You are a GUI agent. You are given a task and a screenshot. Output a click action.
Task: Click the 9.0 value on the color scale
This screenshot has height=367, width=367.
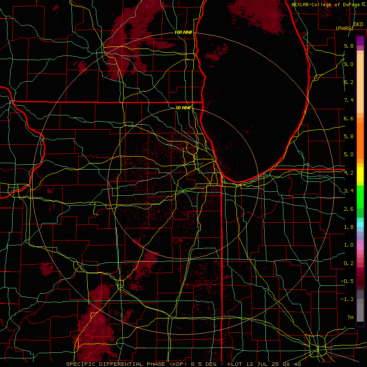pos(349,64)
